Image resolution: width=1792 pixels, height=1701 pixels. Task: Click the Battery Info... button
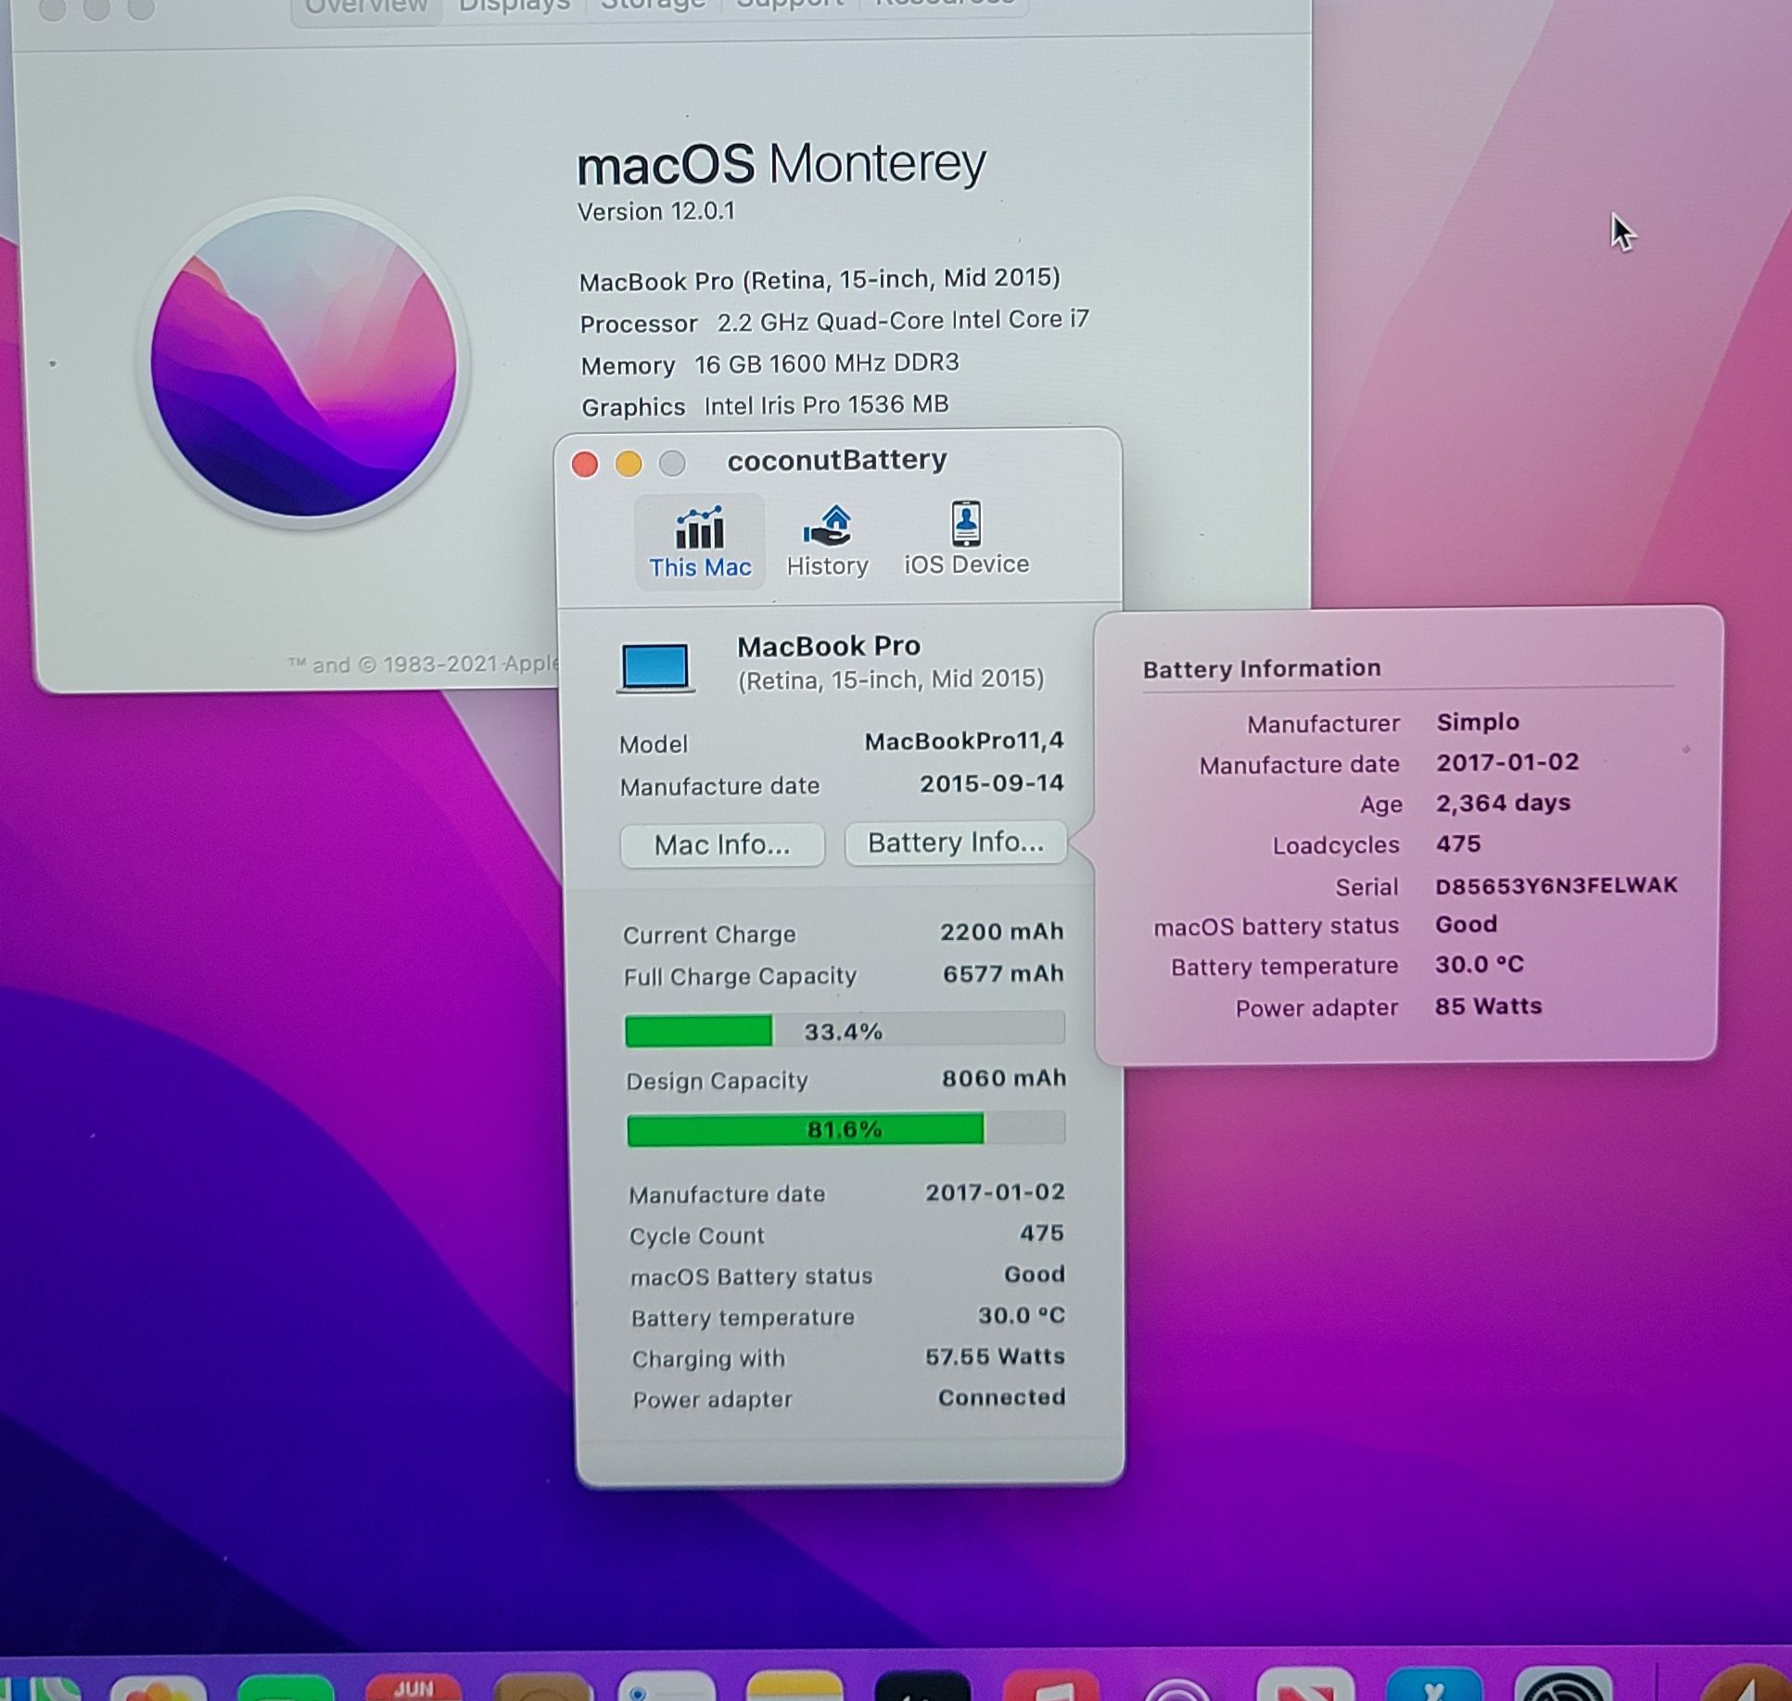pyautogui.click(x=956, y=843)
